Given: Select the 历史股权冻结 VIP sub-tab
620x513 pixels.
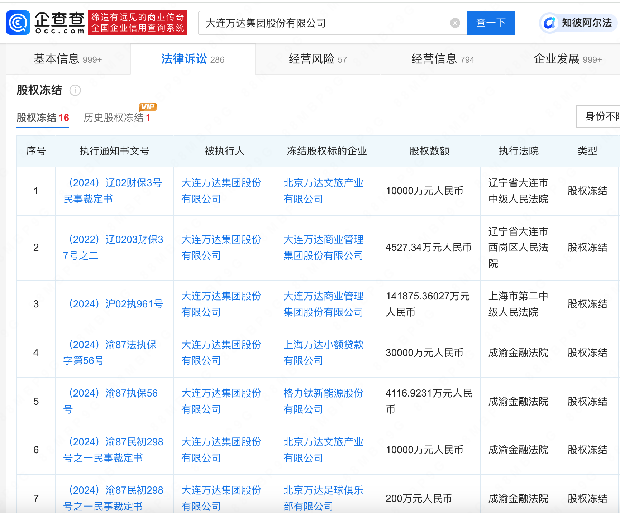Looking at the screenshot, I should point(117,118).
